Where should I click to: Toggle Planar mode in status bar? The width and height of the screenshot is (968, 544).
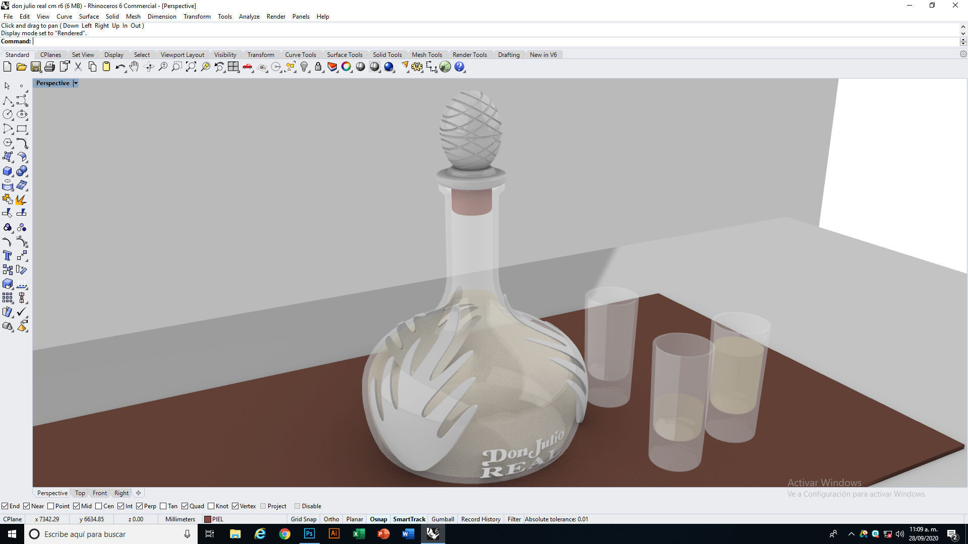click(354, 519)
